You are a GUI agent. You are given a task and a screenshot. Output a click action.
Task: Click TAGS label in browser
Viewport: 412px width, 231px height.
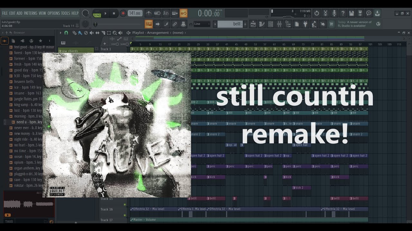tap(9, 221)
